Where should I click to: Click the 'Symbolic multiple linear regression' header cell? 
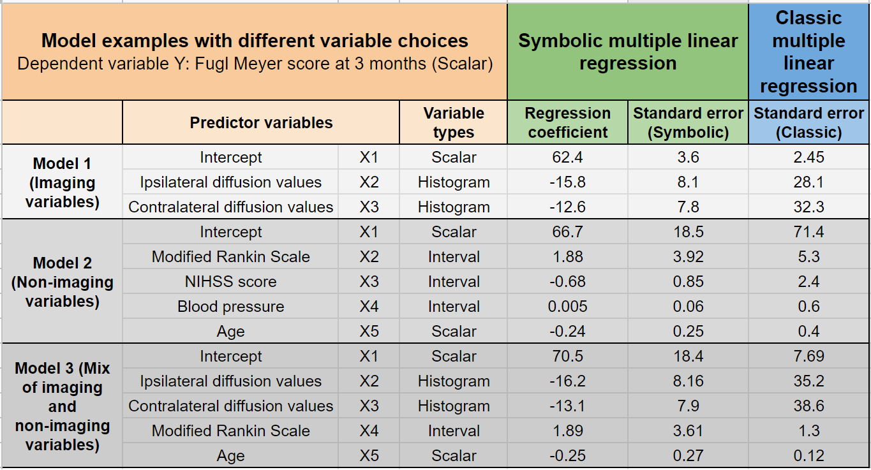point(628,52)
